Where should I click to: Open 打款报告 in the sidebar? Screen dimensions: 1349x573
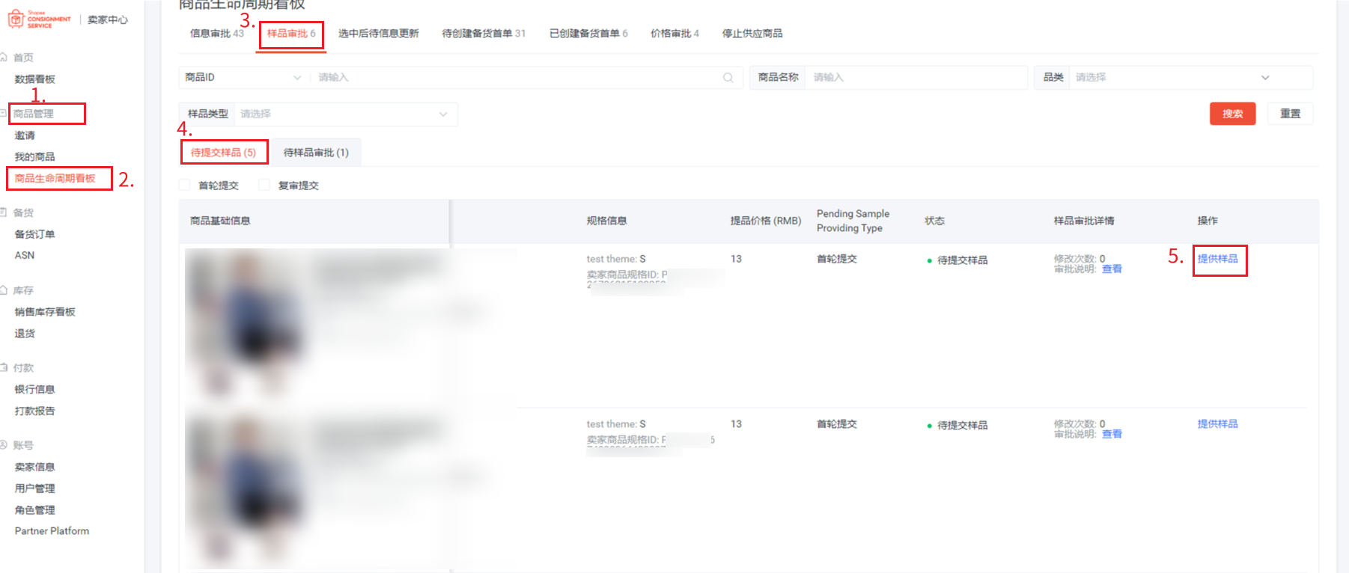[x=34, y=411]
